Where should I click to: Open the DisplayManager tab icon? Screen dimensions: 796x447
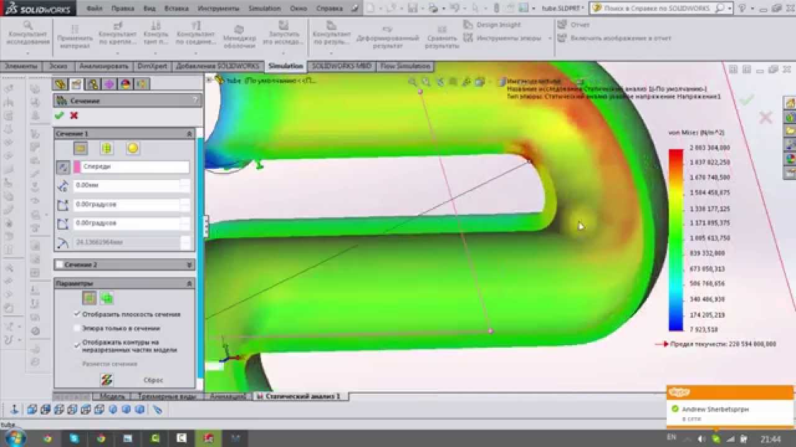[125, 84]
